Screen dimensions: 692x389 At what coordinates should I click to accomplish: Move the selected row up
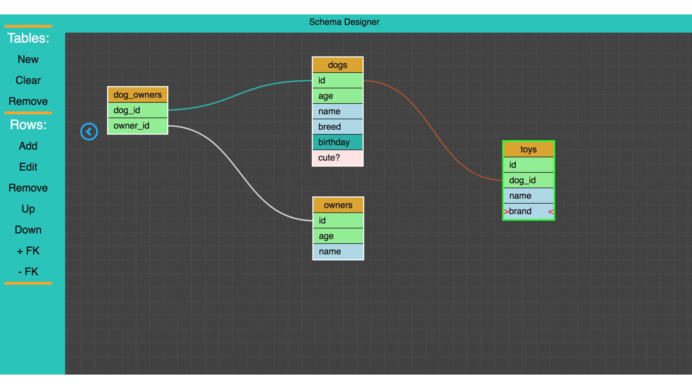coord(28,209)
